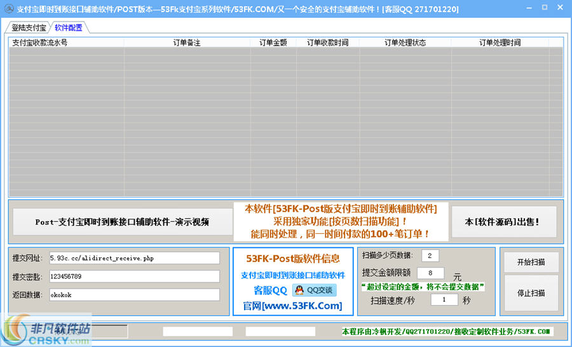Click the 支付宝收款流水号 column header
Viewport: 572px width, 347px height.
(x=66, y=43)
